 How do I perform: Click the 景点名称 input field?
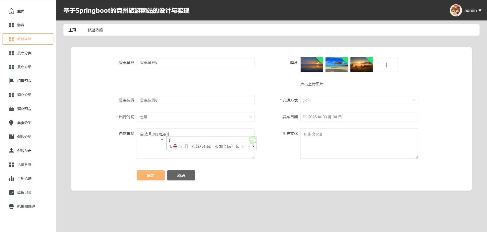(195, 62)
